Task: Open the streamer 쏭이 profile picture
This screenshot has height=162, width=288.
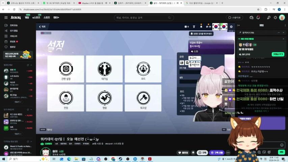Action: [x=46, y=152]
